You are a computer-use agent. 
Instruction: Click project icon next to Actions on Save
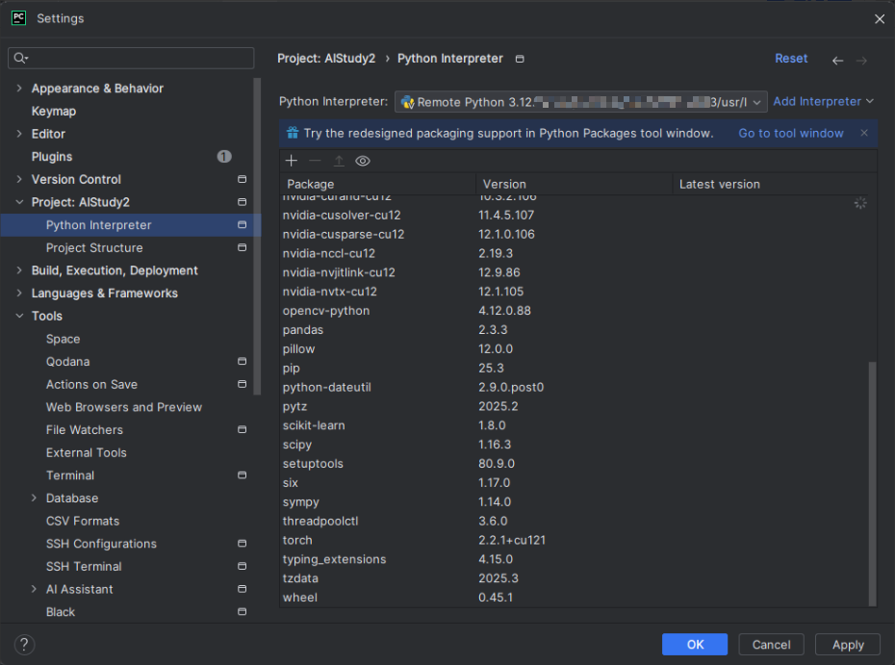242,384
